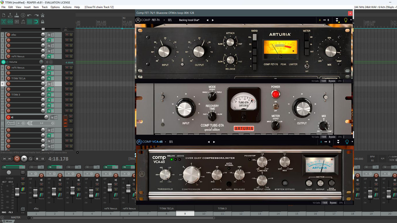Click the Undo arrow icon
Screen dimensions: 397x223
(29, 15)
